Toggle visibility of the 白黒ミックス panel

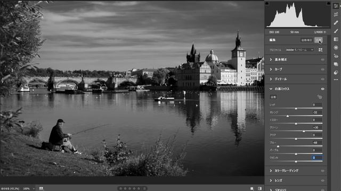tap(323, 89)
